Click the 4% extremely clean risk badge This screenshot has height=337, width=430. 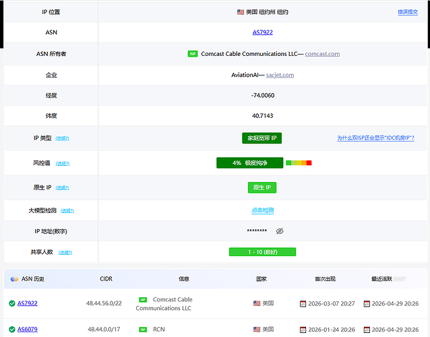250,163
